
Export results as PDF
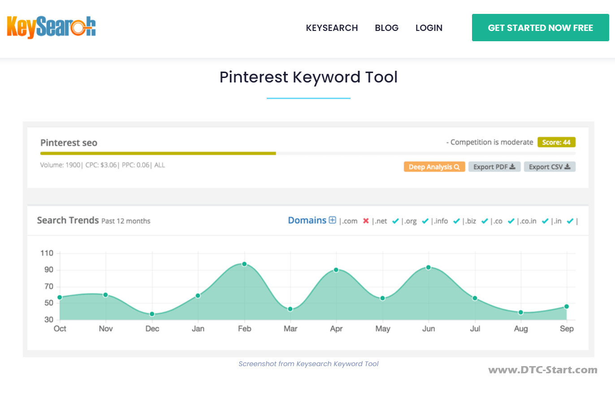click(x=494, y=167)
